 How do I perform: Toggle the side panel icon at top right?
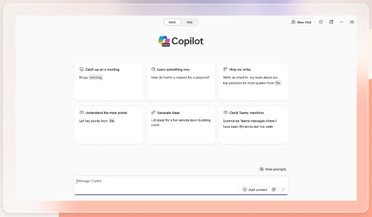click(x=352, y=22)
